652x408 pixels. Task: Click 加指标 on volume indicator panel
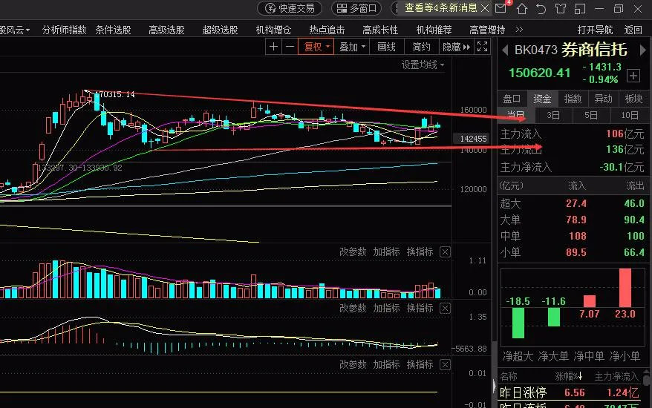(x=386, y=251)
